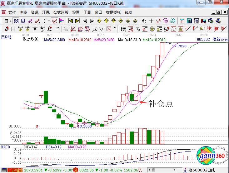Expand the candlestick chart type dropdown
The width and height of the screenshot is (229, 173).
pyautogui.click(x=48, y=21)
